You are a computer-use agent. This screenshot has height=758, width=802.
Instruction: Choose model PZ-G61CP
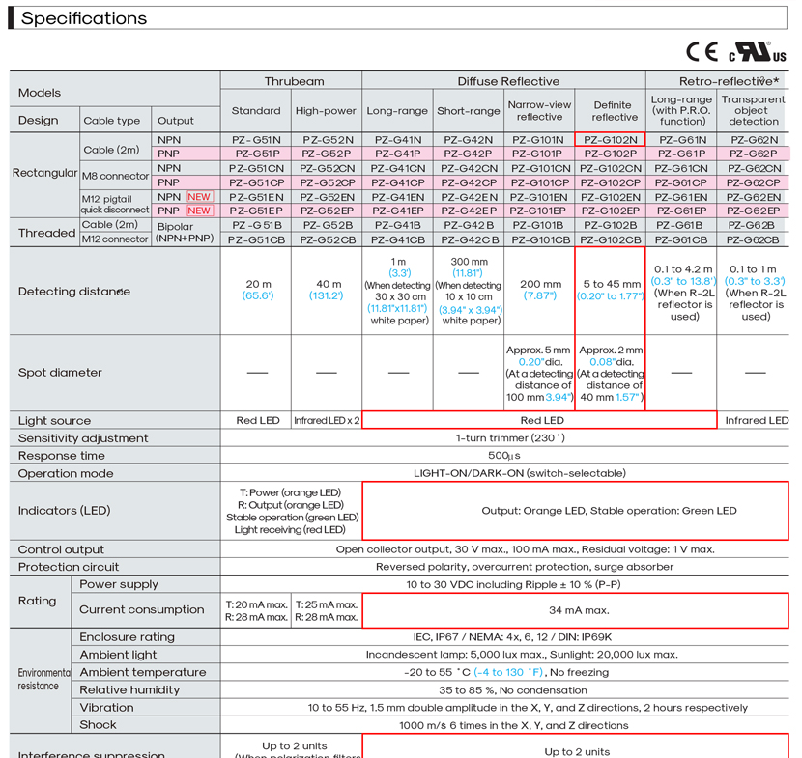point(681,183)
